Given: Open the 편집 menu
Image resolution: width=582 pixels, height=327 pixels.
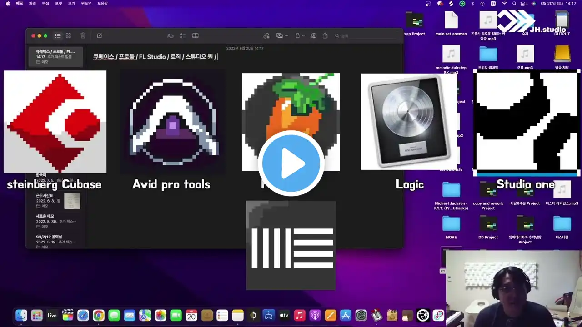Looking at the screenshot, I should click(x=45, y=3).
